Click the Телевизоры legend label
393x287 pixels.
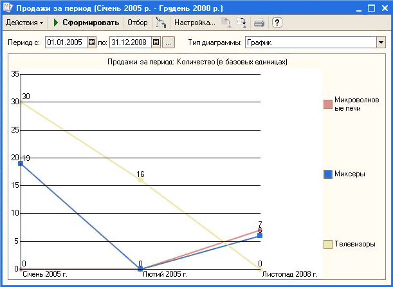[355, 244]
